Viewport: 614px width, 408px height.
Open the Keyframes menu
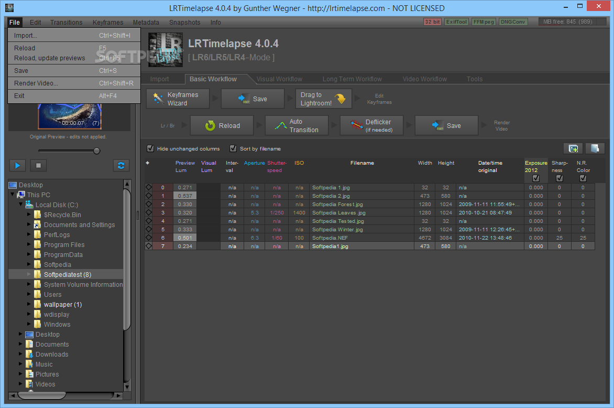[108, 23]
